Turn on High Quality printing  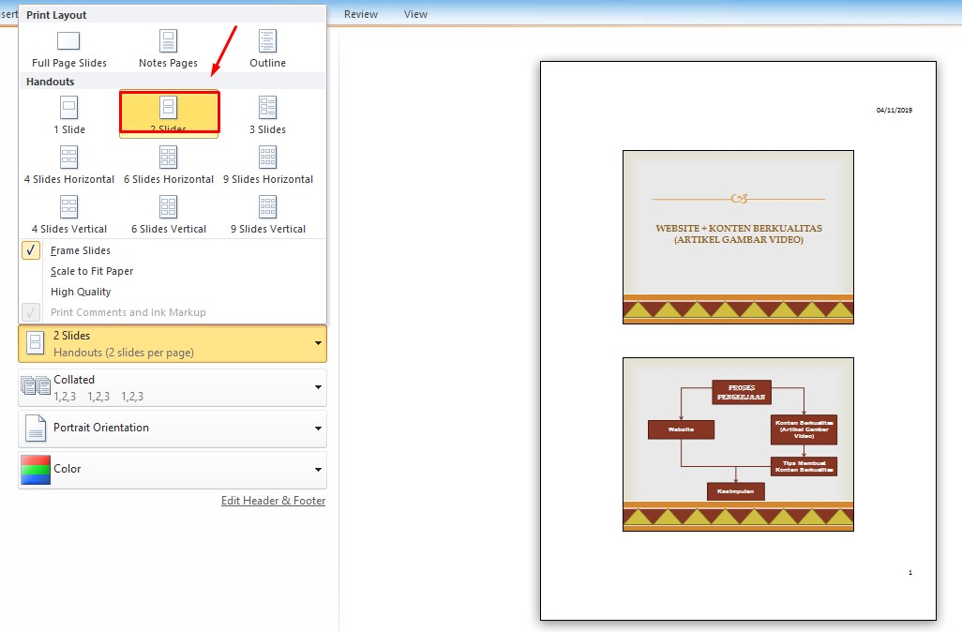(x=81, y=292)
